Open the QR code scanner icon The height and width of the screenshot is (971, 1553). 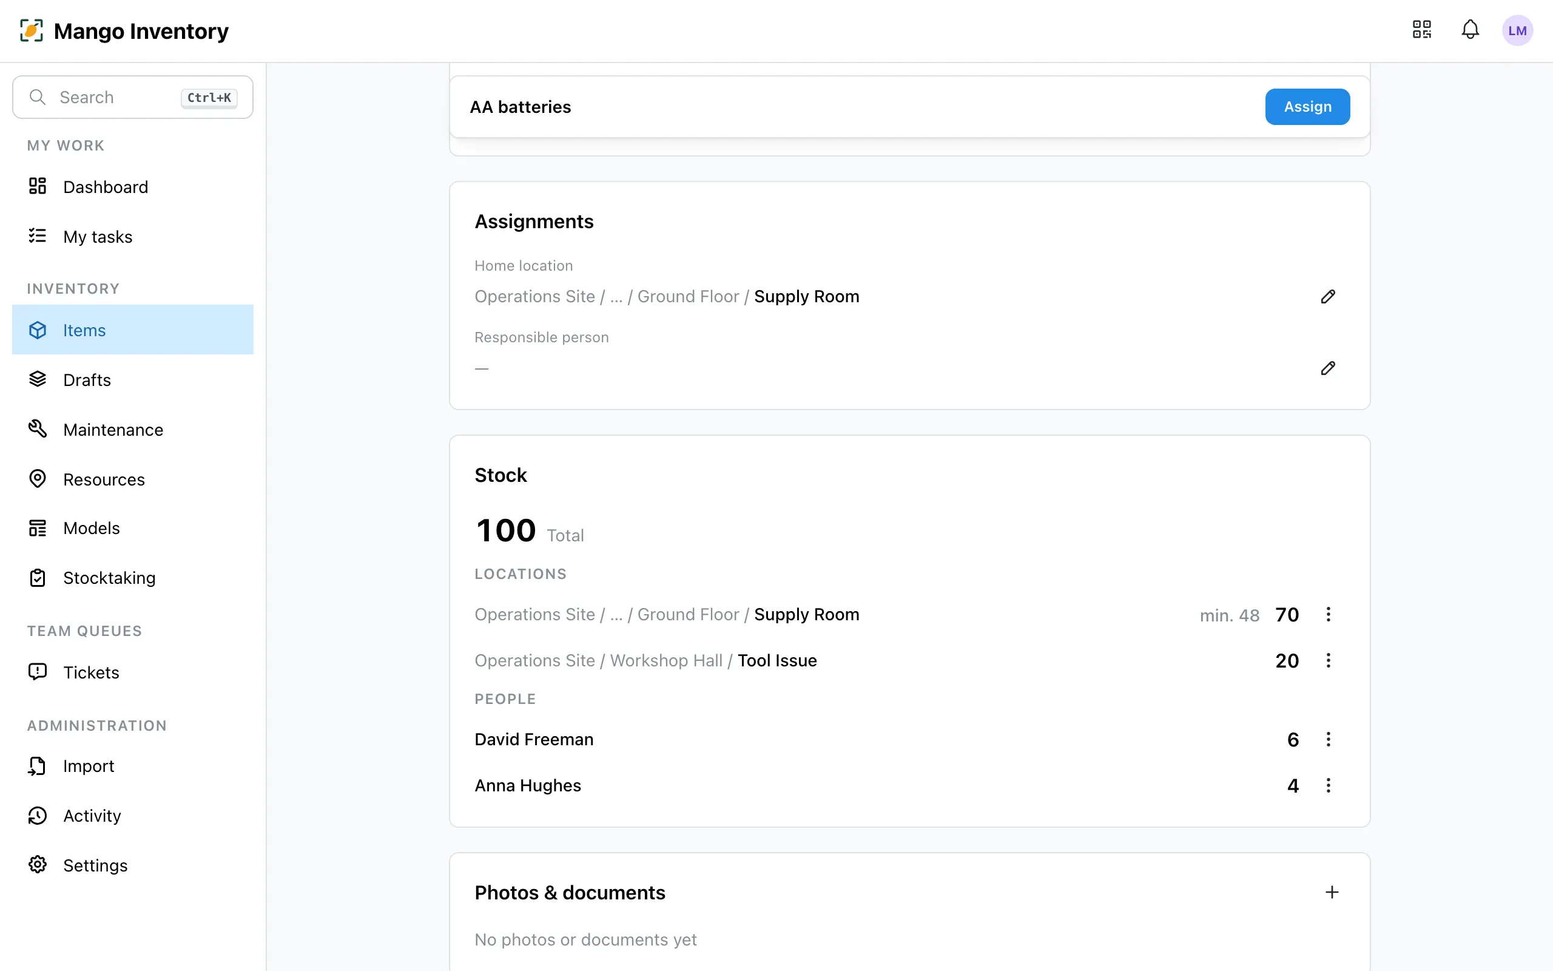1421,30
